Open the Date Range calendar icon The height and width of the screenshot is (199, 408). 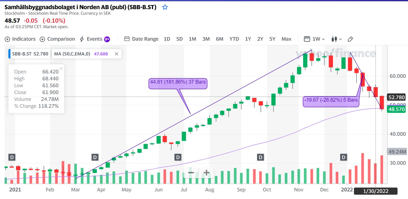[x=127, y=39]
